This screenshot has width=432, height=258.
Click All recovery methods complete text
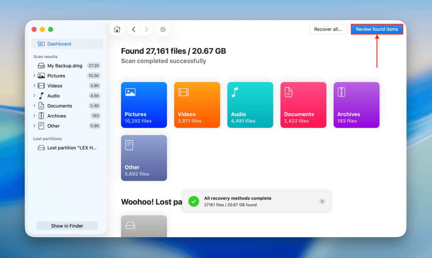[238, 198]
